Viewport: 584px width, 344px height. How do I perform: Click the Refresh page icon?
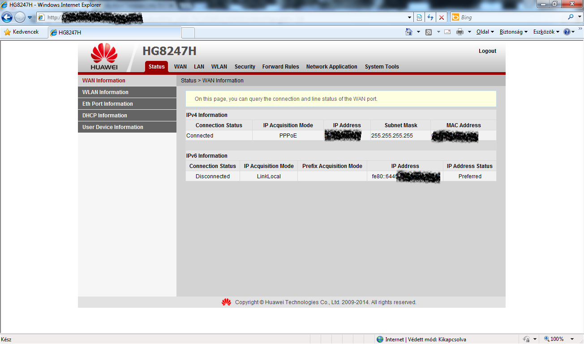(430, 17)
